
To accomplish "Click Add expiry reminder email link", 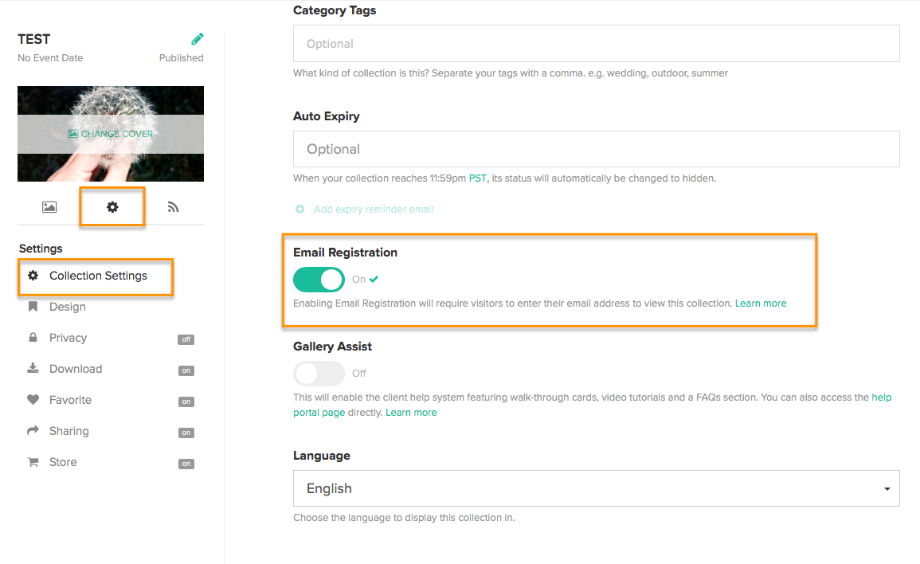I will point(373,209).
